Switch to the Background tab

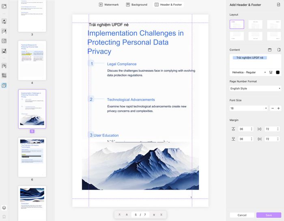[x=136, y=4]
